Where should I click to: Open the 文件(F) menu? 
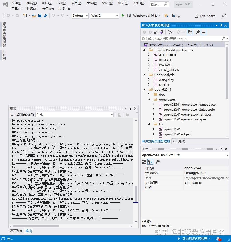pos(16,3)
